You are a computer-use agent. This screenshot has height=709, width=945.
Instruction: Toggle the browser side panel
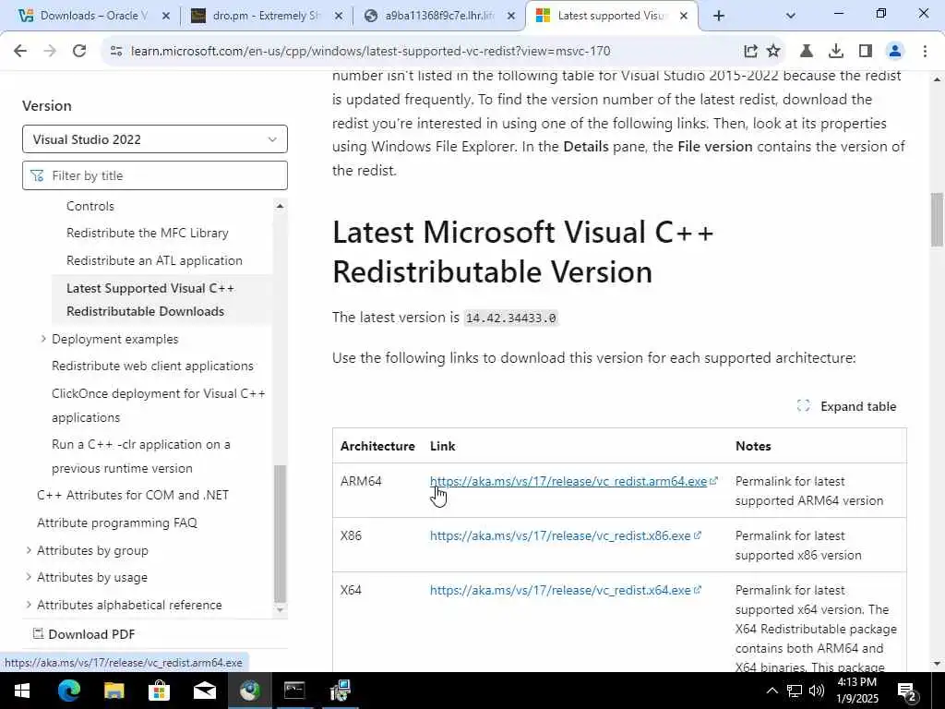pos(866,52)
